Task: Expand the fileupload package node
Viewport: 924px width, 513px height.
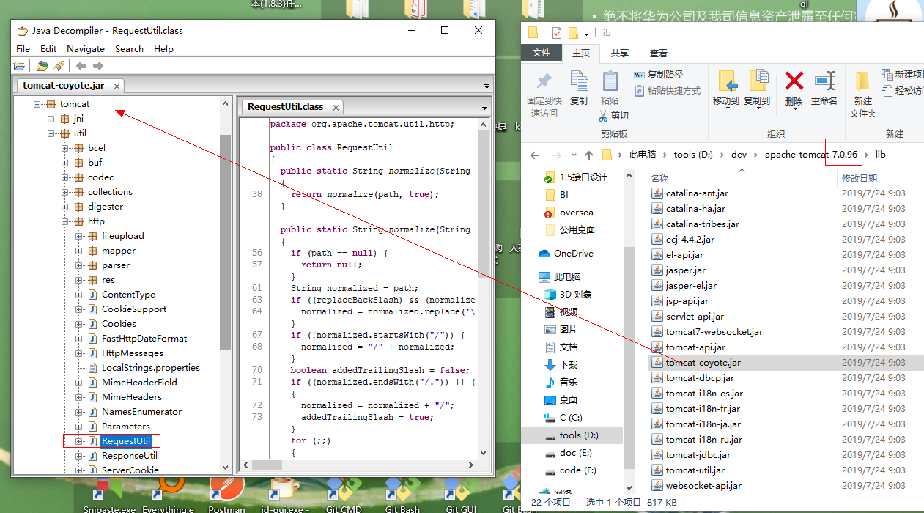Action: 79,236
